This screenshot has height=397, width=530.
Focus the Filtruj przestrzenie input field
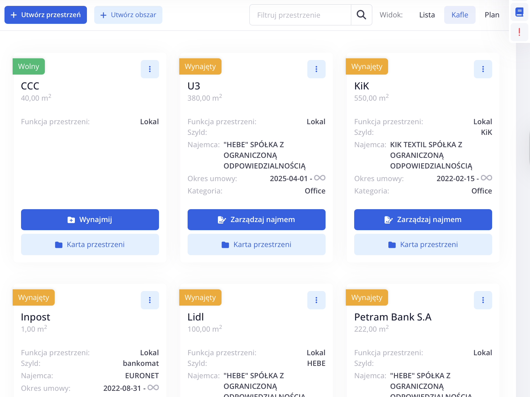(x=300, y=15)
